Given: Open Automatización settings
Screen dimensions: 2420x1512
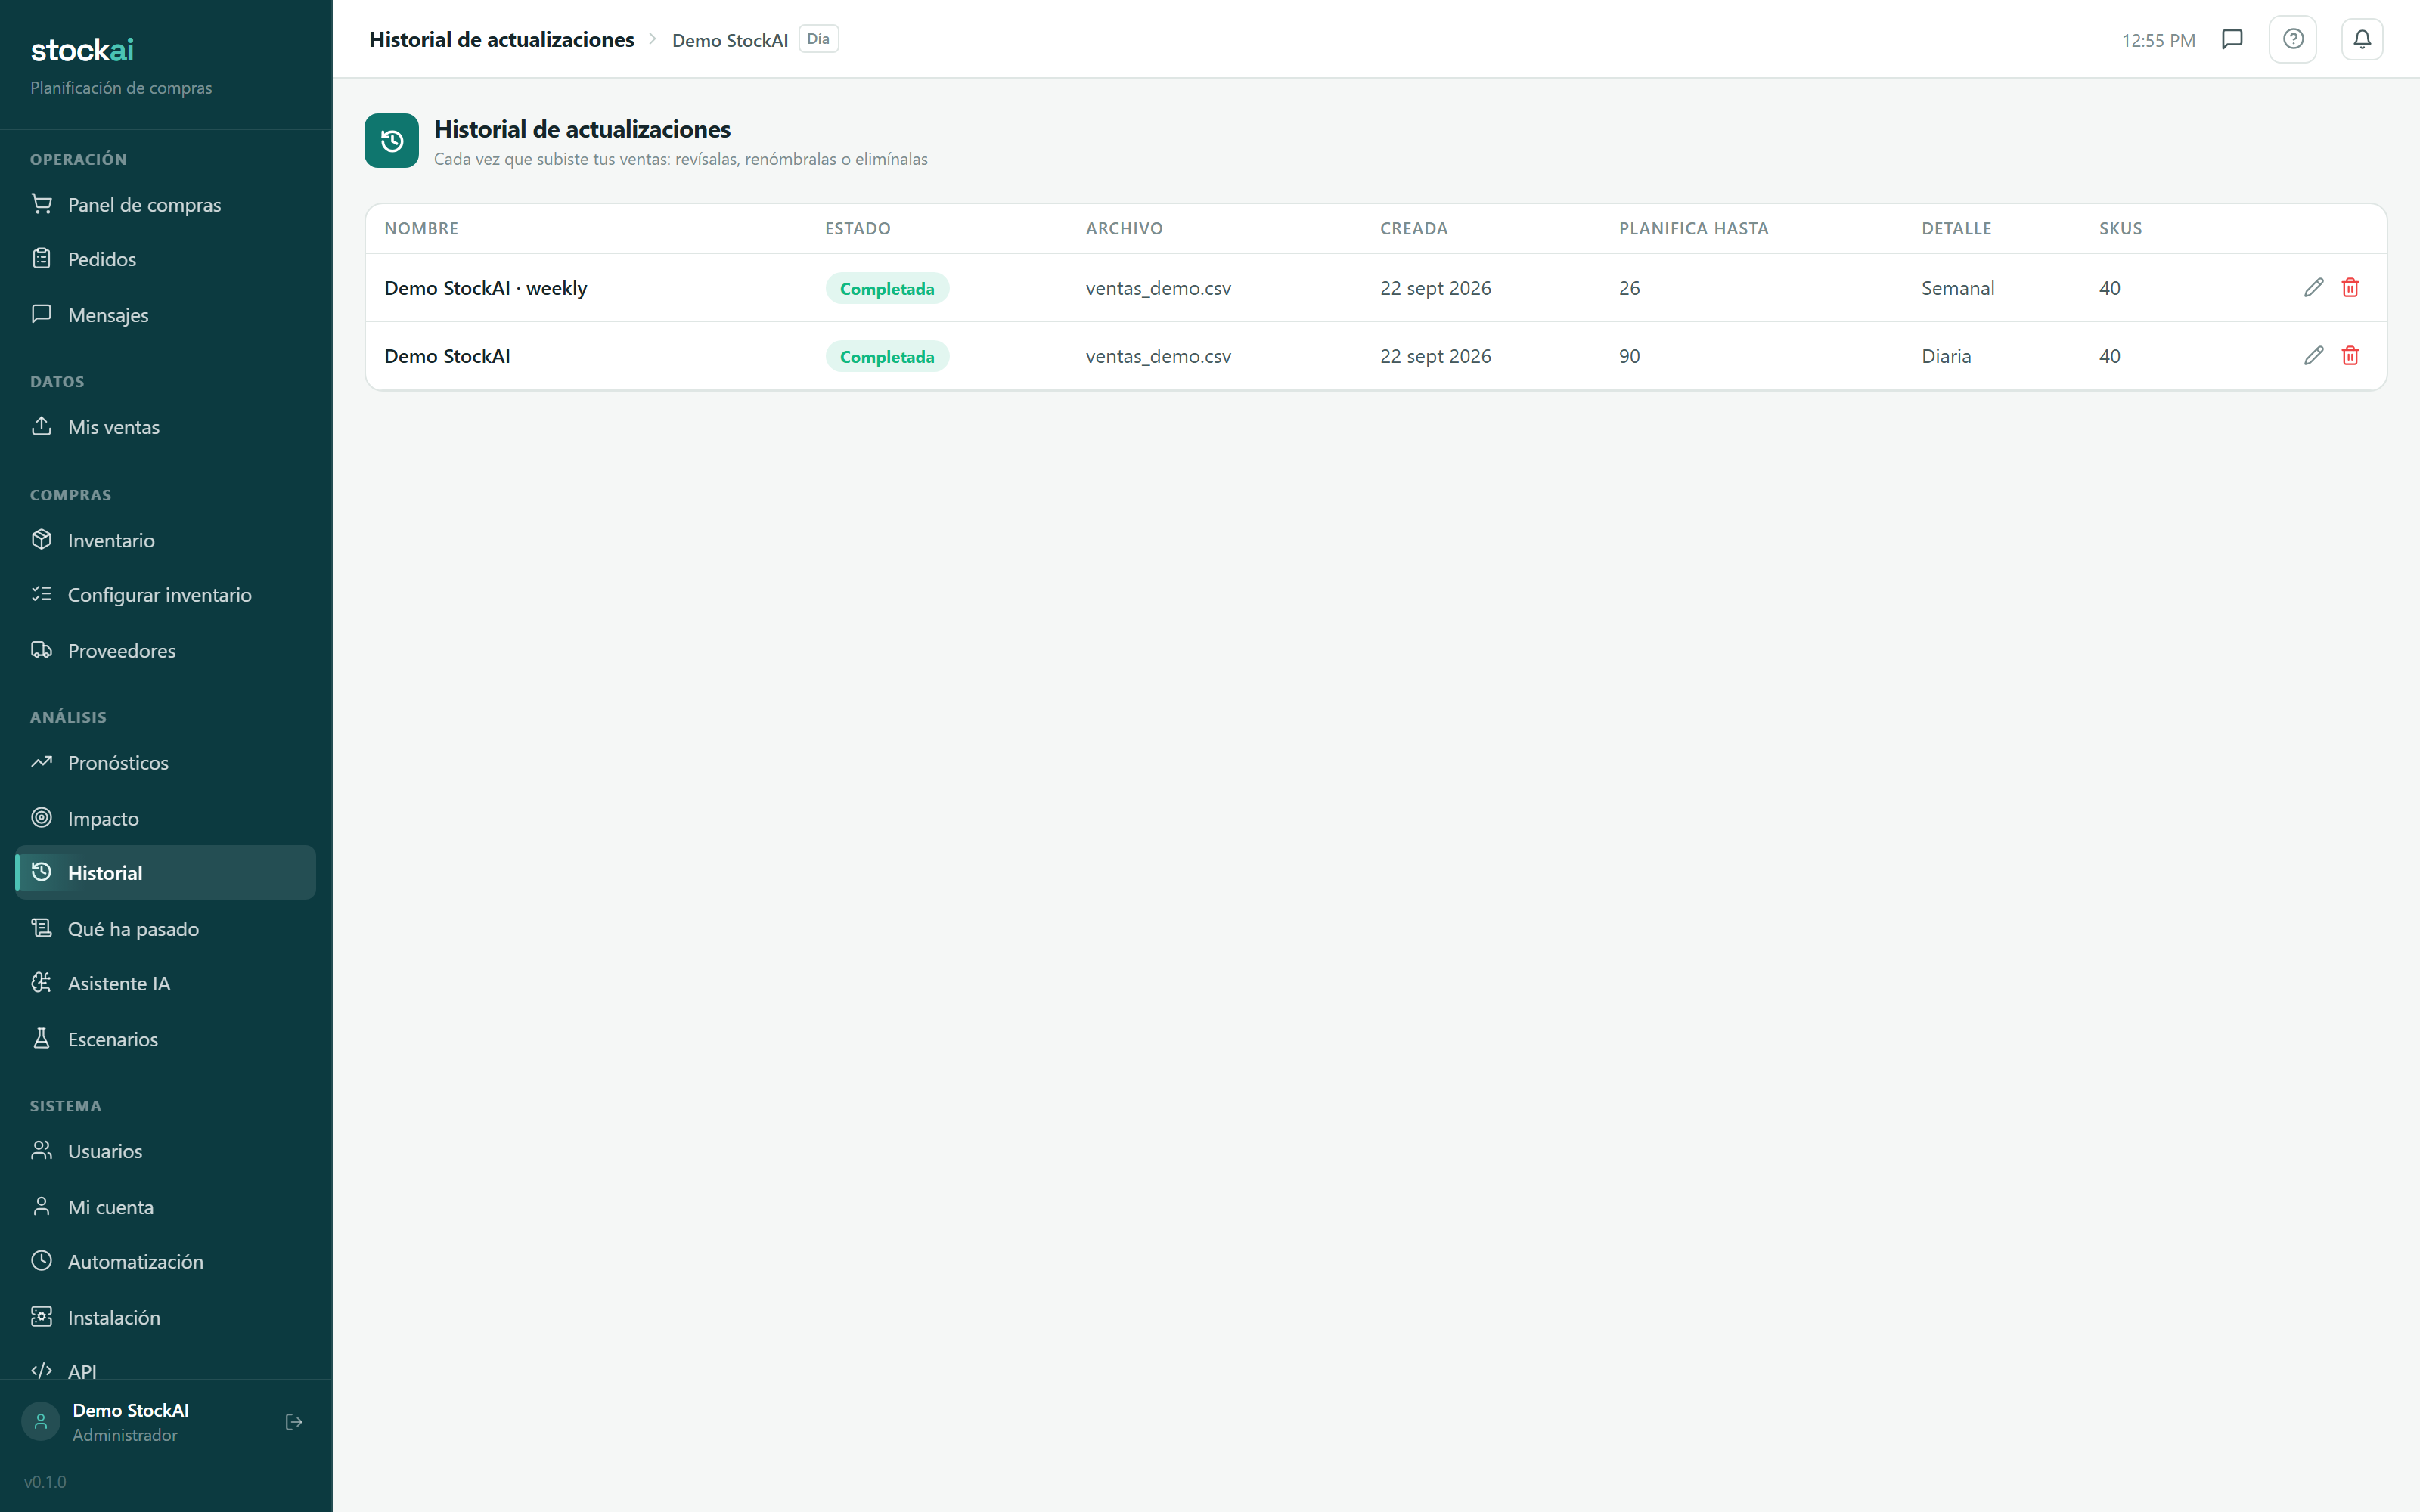Looking at the screenshot, I should tap(166, 1262).
